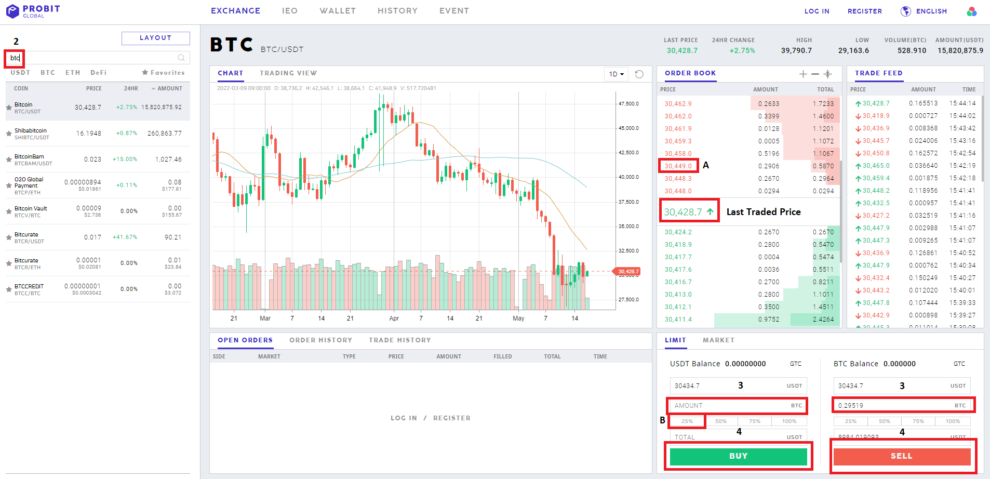This screenshot has width=990, height=479.
Task: Switch to the Trading View tab
Action: pos(288,73)
